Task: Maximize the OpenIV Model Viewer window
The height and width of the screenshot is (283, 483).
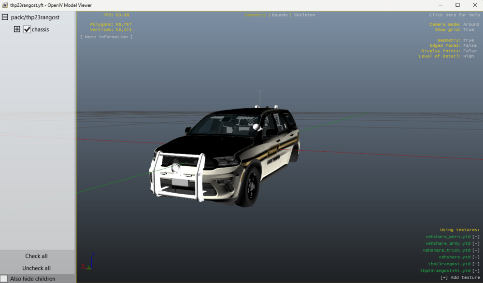Action: 457,5
